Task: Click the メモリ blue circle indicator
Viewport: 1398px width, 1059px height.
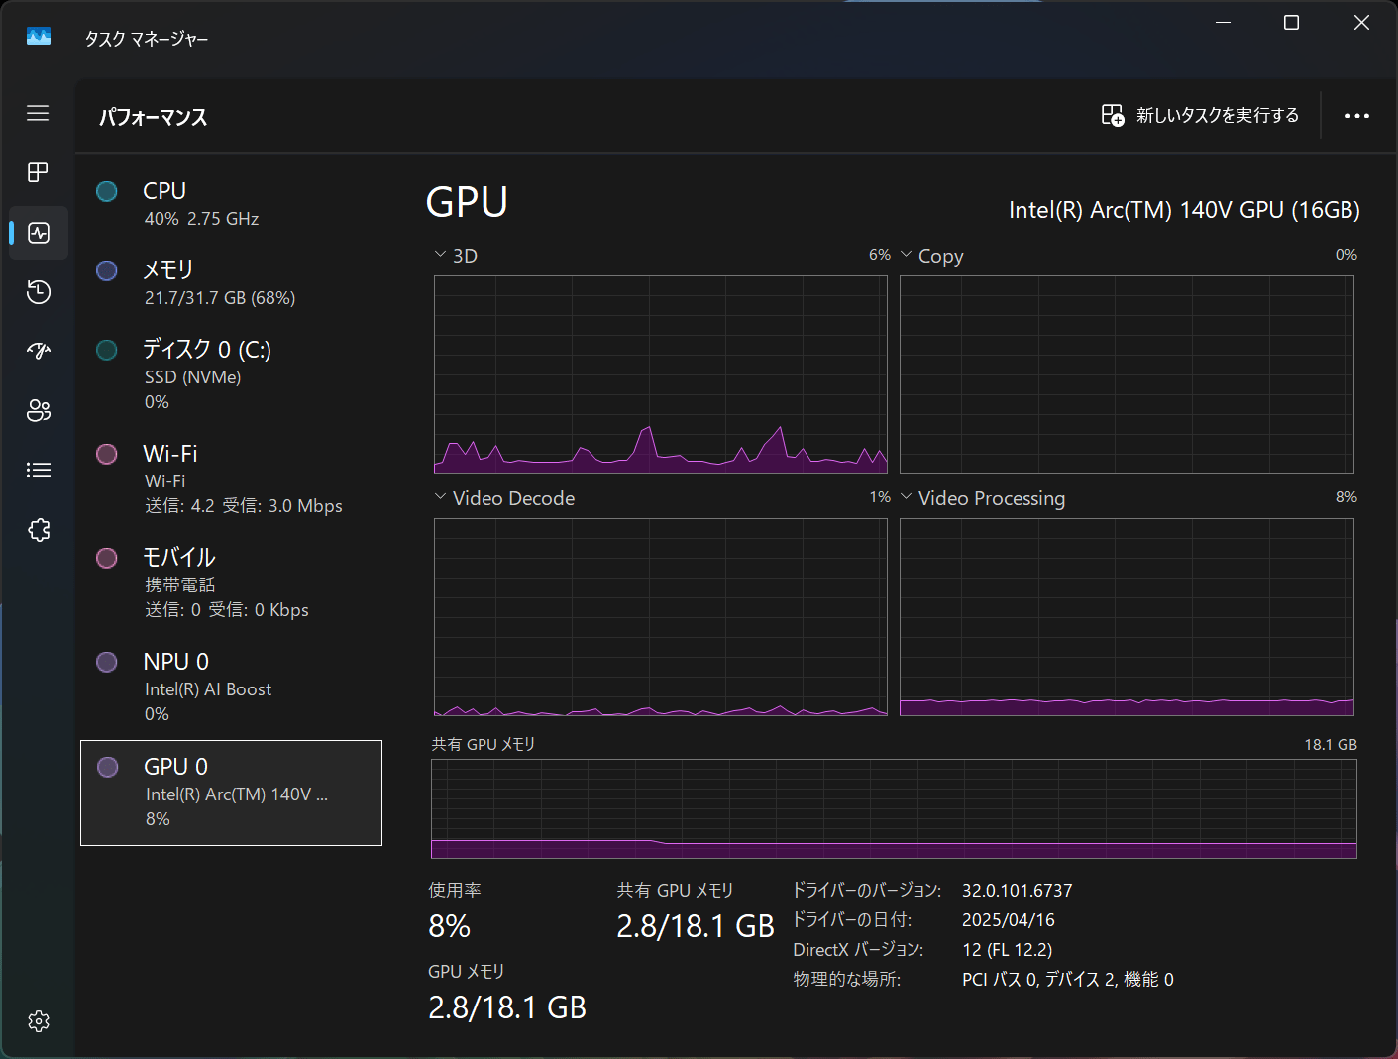Action: pyautogui.click(x=107, y=270)
